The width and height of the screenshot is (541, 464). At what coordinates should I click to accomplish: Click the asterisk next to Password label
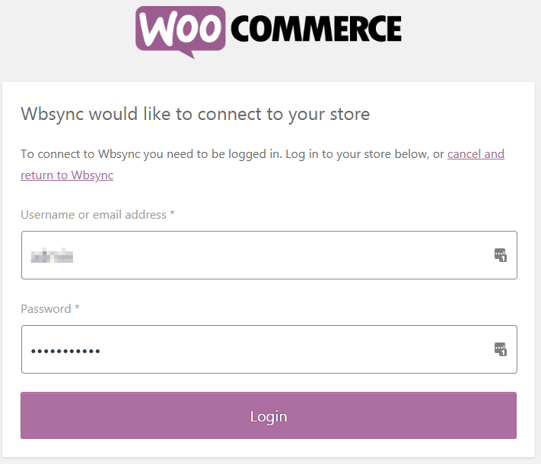(x=78, y=308)
